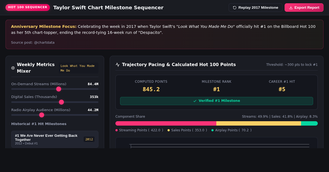Click the Historical #1 Hit Milestones heading

[39, 124]
